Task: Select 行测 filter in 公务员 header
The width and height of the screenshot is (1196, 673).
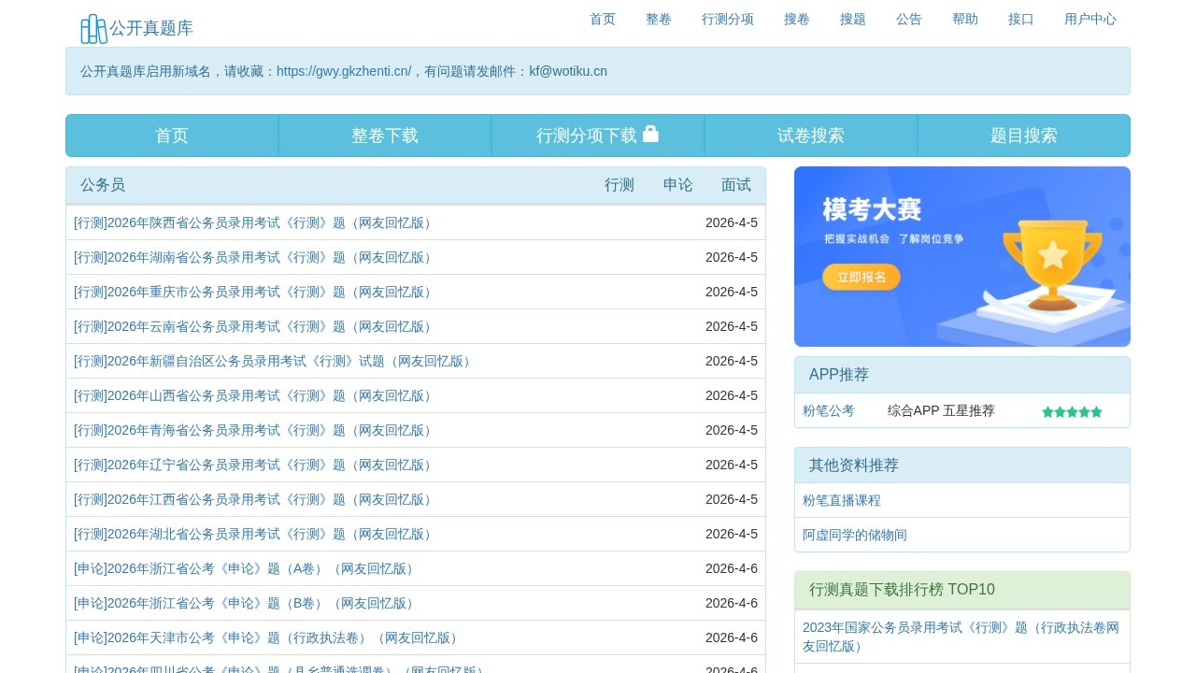Action: click(619, 185)
